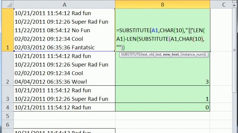Click instance_num argument in formula tooltip
The height and width of the screenshot is (133, 238).
tap(193, 54)
